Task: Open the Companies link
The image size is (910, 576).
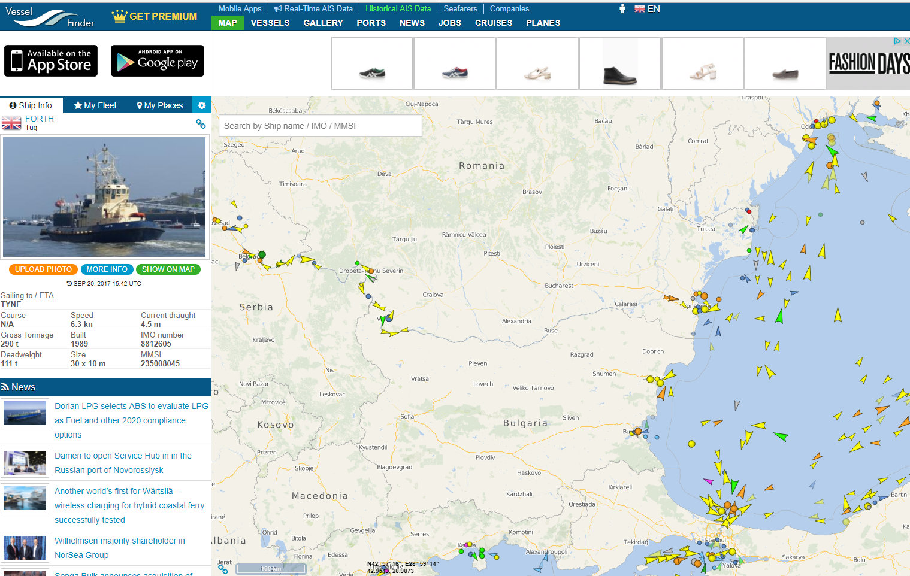Action: (509, 8)
